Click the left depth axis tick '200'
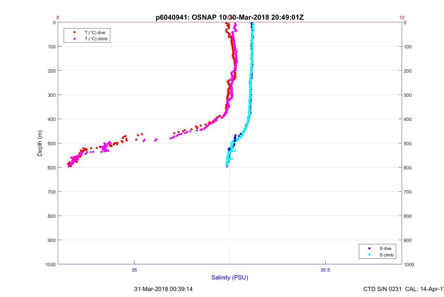This screenshot has width=444, height=297. click(51, 71)
